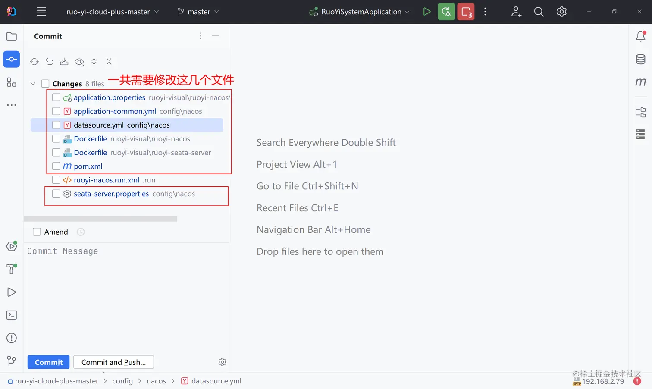Click the Debug RuoYiSystemApplication button
Image resolution: width=652 pixels, height=389 pixels.
click(446, 12)
